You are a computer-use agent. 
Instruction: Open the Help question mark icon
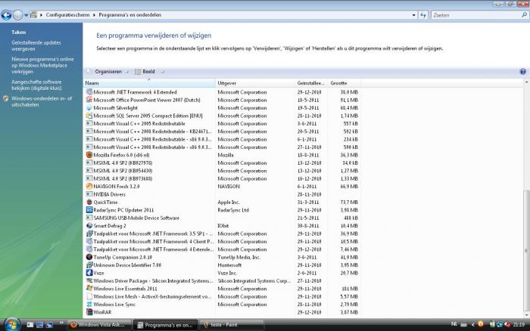[522, 71]
